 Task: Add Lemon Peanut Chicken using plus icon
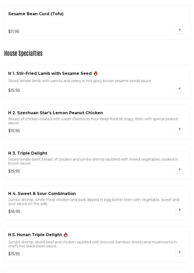pos(180,129)
